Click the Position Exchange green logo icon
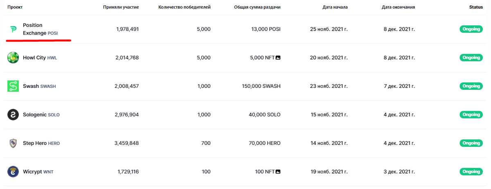The image size is (491, 189). pyautogui.click(x=13, y=29)
